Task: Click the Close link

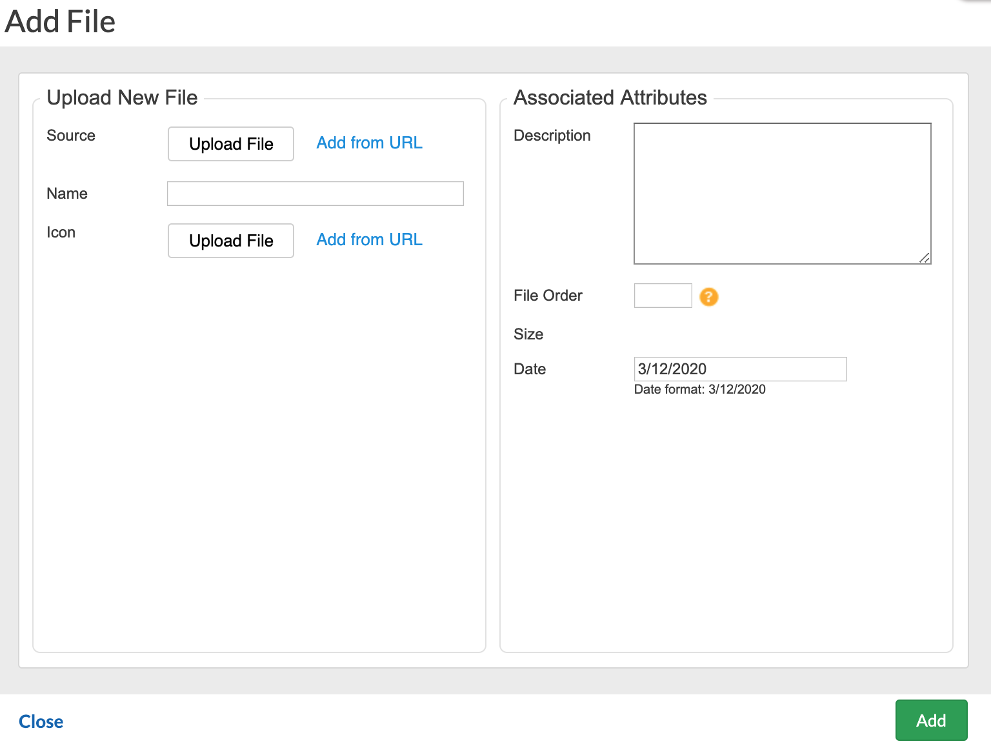Action: (41, 721)
